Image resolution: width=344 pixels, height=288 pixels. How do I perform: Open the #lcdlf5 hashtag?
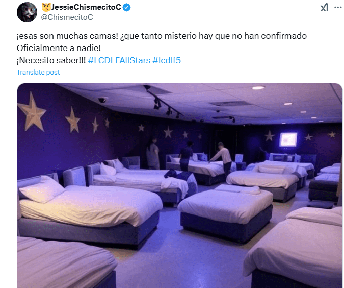(x=167, y=60)
